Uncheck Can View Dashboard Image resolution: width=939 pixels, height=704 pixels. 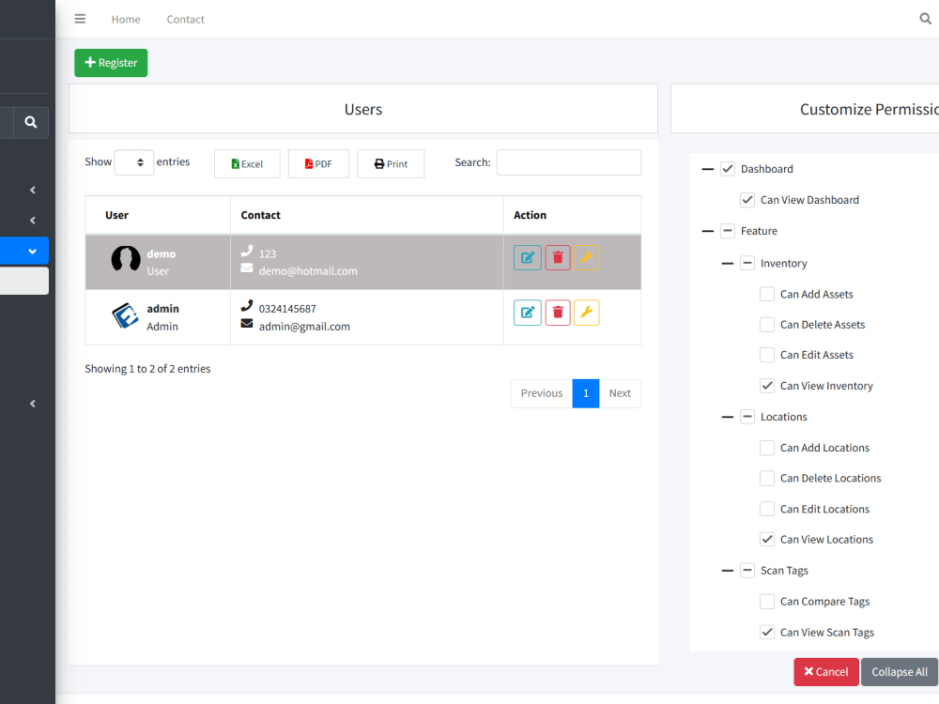tap(747, 199)
